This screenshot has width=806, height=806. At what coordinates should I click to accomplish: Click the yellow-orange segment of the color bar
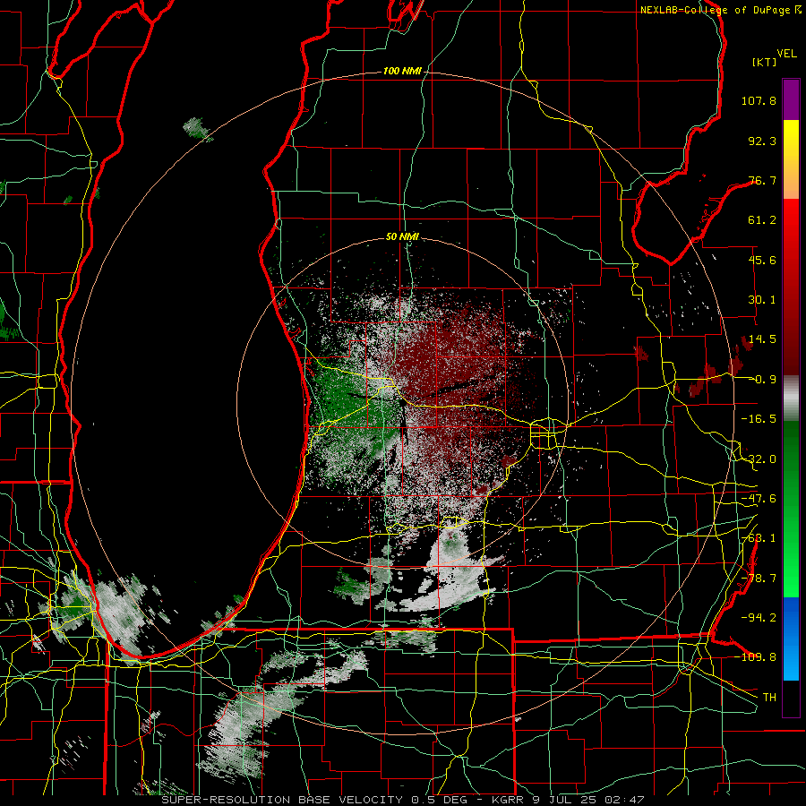pyautogui.click(x=791, y=159)
